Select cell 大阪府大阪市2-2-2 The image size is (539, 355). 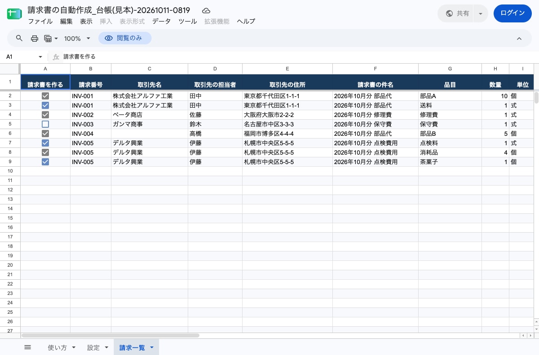[287, 115]
